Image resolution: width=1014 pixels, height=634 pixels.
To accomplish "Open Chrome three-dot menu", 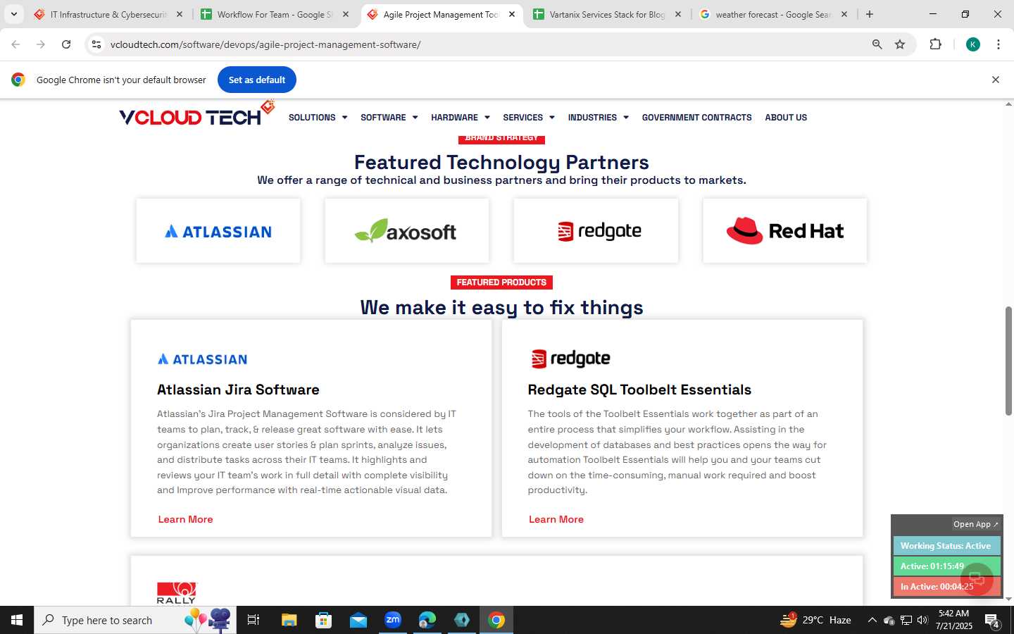I will coord(999,44).
